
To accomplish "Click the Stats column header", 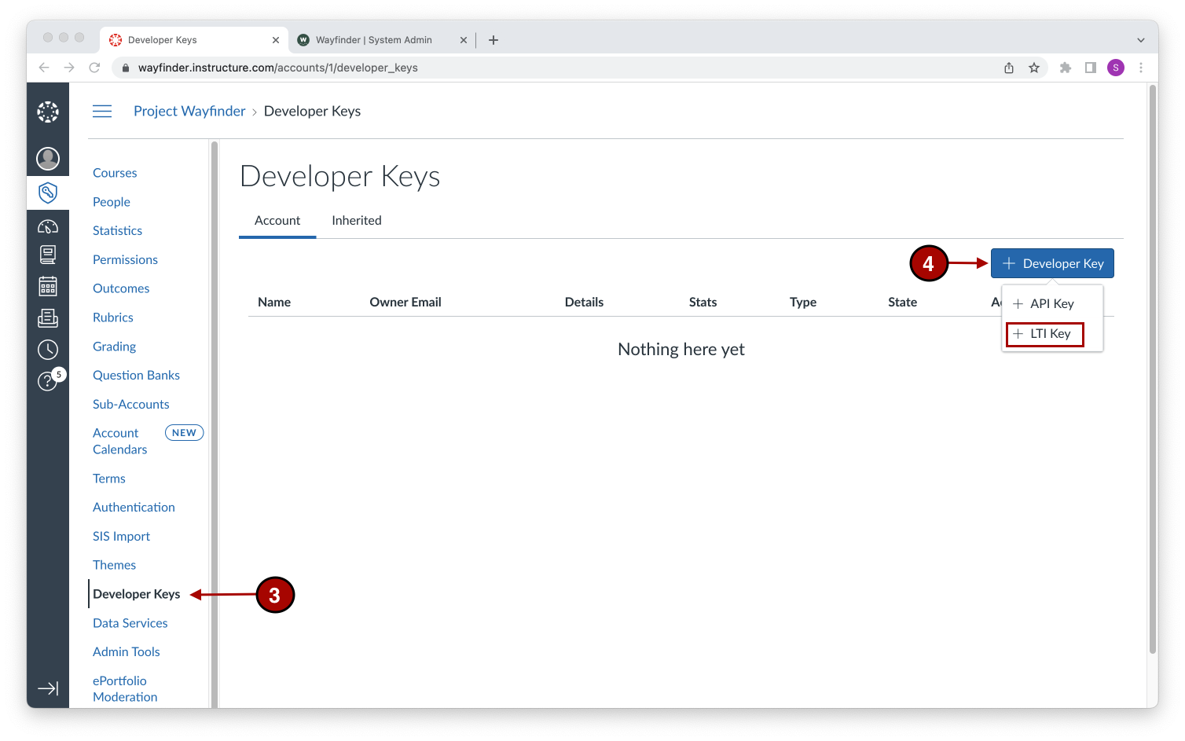I will coord(703,303).
